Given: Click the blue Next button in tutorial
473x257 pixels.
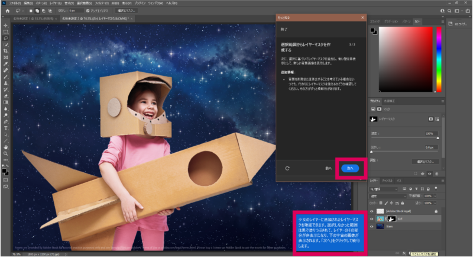Looking at the screenshot, I should (349, 168).
